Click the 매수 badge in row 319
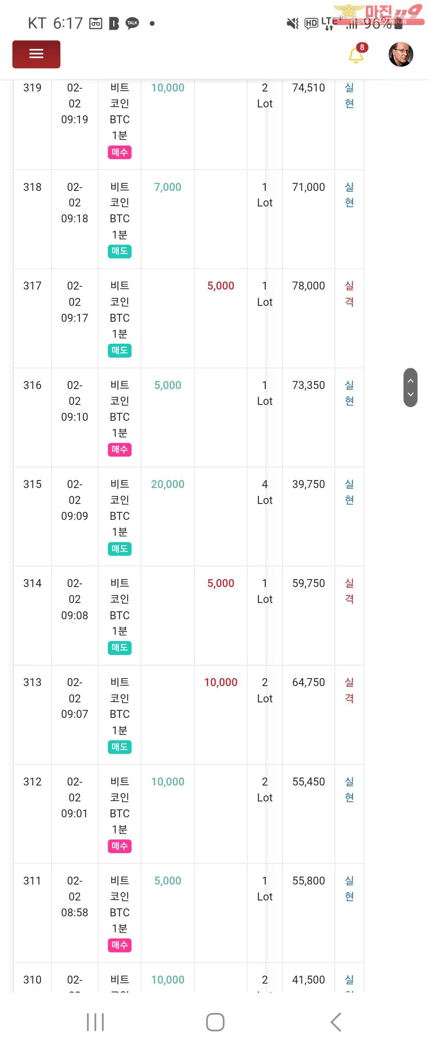Screen dimensions: 429x1050 [119, 152]
